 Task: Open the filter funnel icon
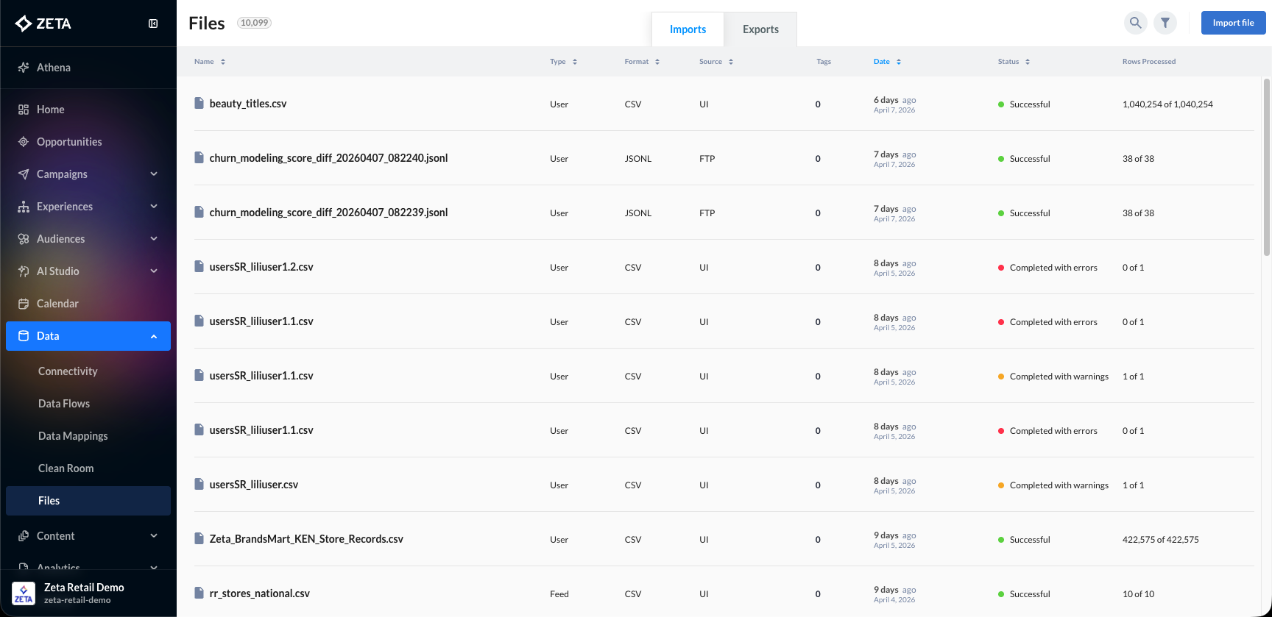click(1165, 23)
